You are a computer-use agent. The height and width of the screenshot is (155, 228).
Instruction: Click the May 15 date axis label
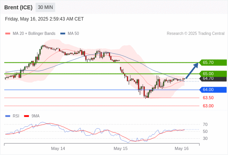(x=121, y=148)
